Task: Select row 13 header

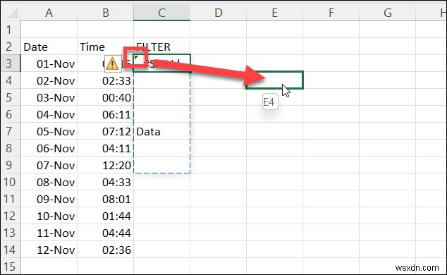Action: [11, 233]
